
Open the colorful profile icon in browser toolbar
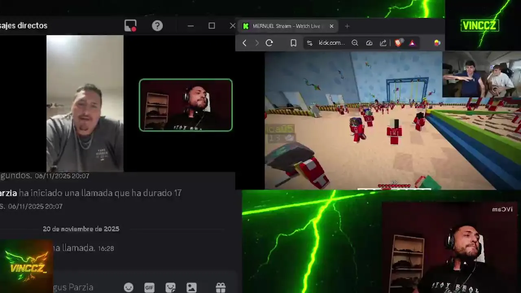coord(437,43)
